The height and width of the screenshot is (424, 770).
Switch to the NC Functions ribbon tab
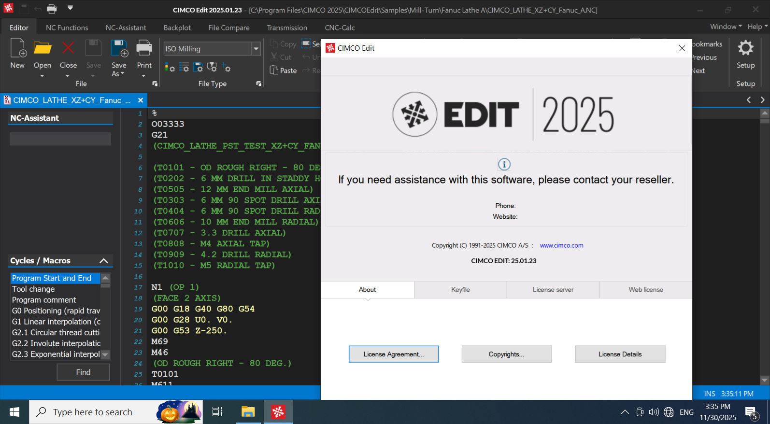(67, 28)
